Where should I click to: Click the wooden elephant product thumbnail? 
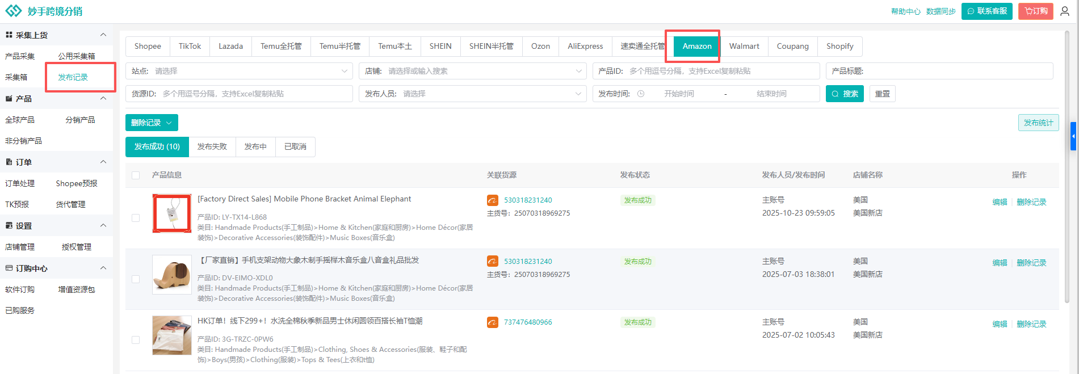[x=172, y=275]
